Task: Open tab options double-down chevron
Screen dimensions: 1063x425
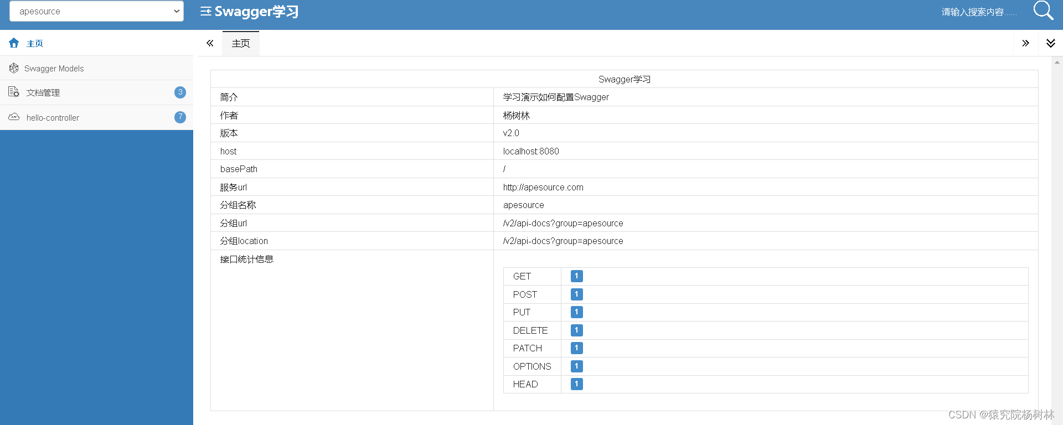Action: click(1051, 43)
